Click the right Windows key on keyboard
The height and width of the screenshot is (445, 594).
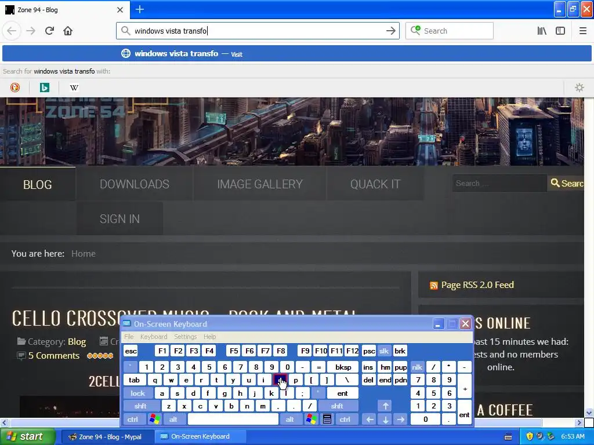(312, 420)
